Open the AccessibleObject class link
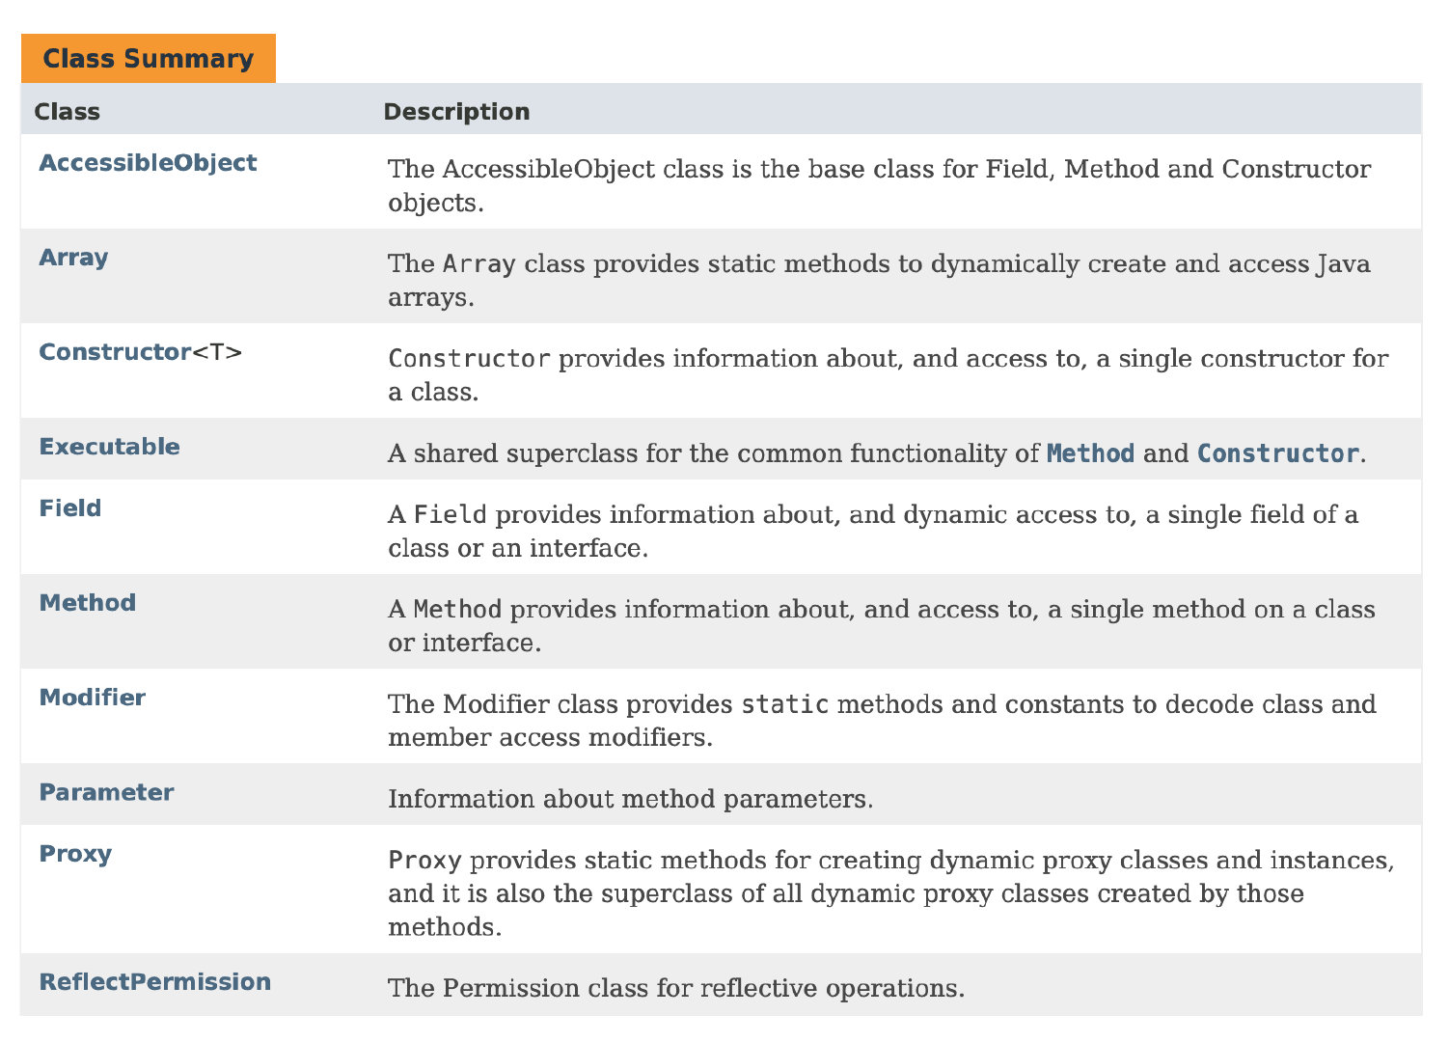 pyautogui.click(x=148, y=162)
